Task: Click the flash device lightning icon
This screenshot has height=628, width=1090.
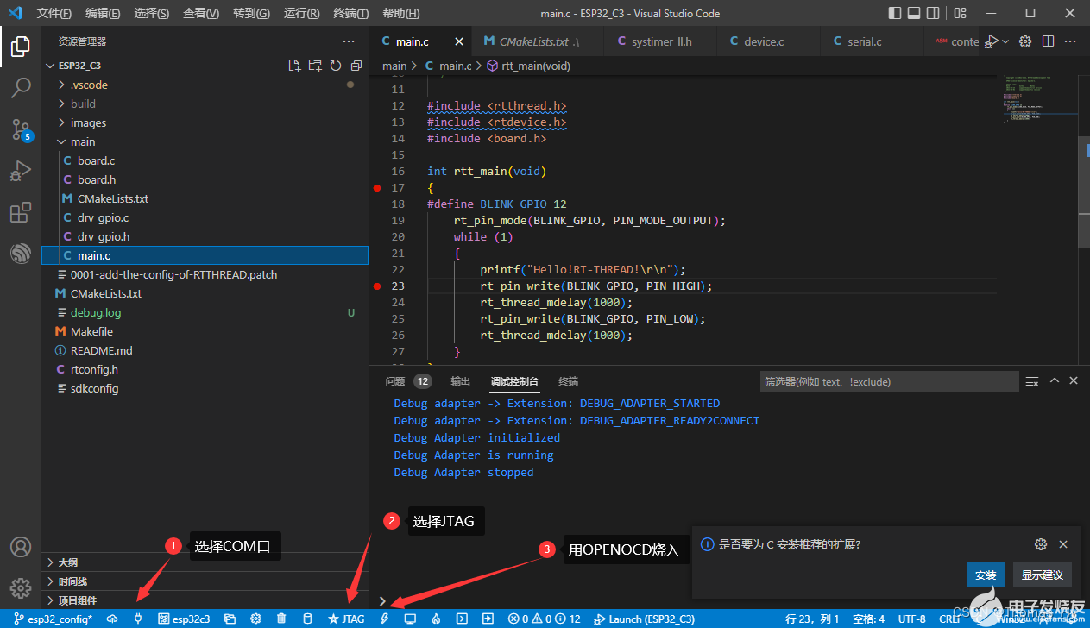Action: (385, 619)
